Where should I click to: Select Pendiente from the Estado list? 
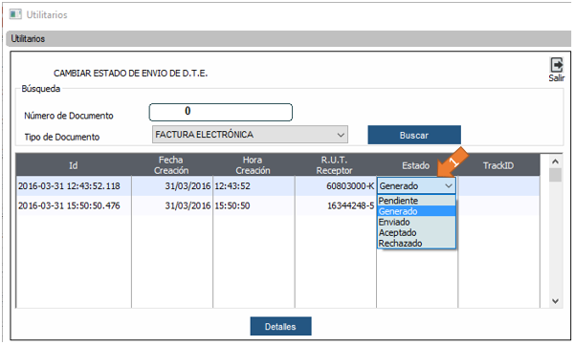coord(416,201)
